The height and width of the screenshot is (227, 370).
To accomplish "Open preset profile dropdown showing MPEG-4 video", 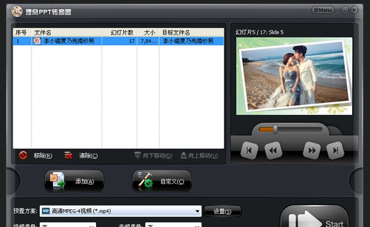I will [120, 211].
